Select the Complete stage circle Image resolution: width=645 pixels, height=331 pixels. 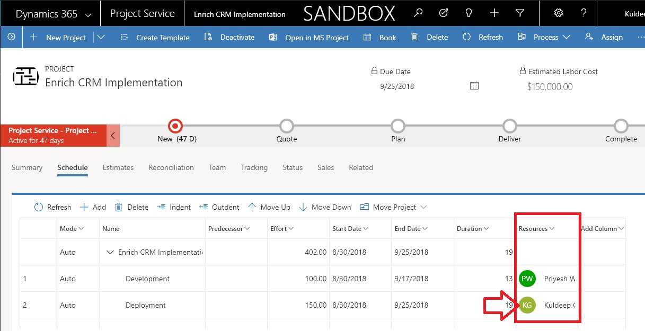(621, 126)
